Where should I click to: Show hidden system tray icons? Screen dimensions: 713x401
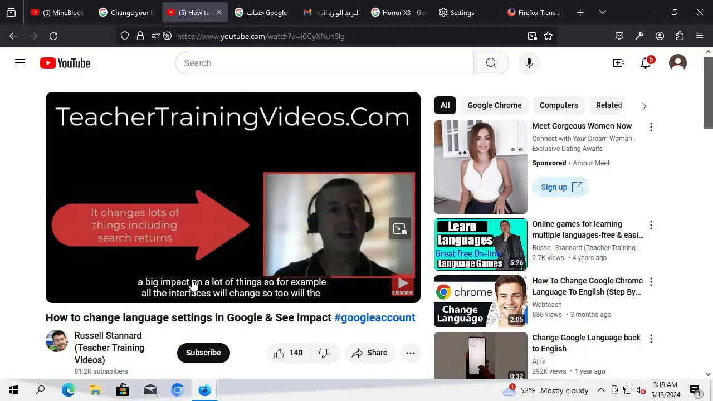pos(601,390)
